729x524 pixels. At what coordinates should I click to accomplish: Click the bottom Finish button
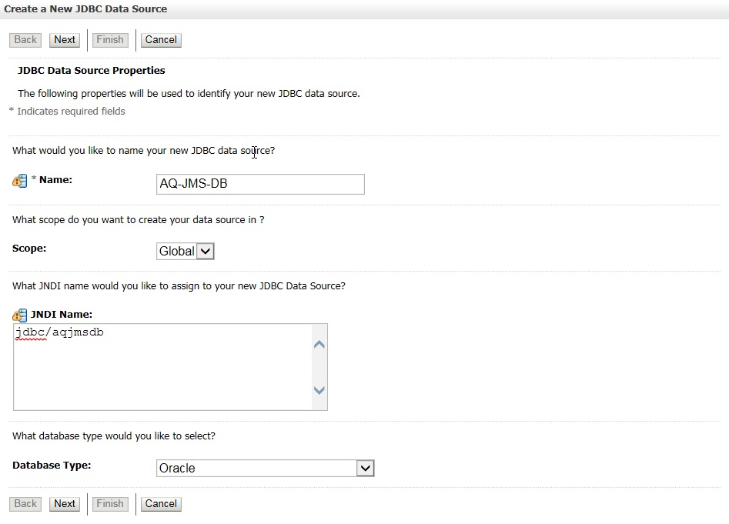[110, 504]
